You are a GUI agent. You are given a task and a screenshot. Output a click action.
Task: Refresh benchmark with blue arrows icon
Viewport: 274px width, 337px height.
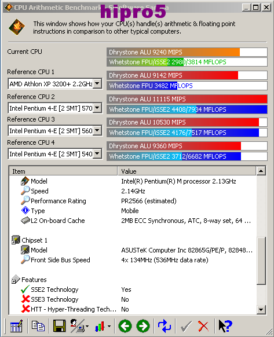(165, 326)
